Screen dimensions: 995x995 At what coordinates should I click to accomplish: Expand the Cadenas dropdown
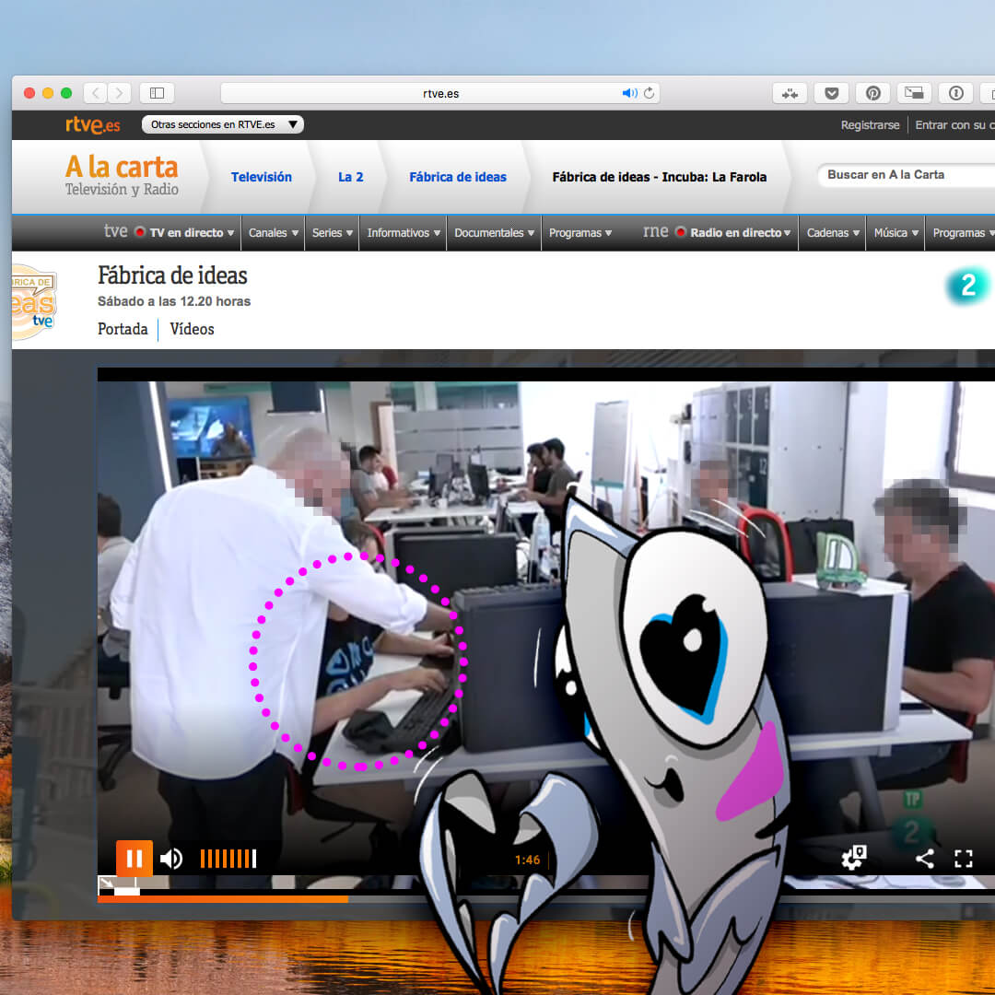coord(833,233)
